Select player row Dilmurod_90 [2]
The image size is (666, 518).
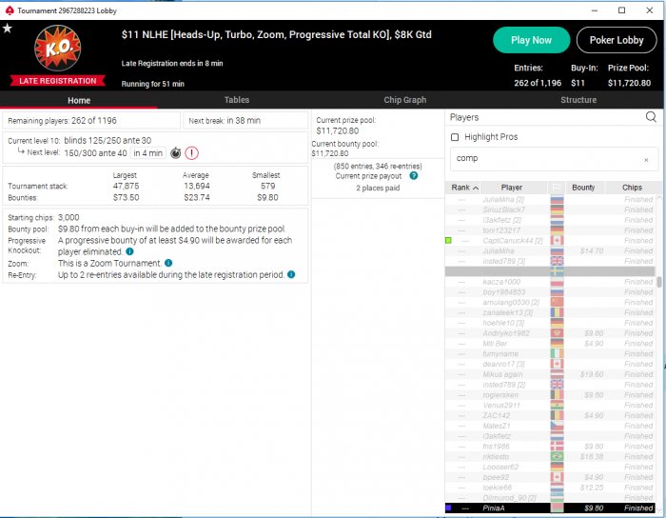[550, 498]
